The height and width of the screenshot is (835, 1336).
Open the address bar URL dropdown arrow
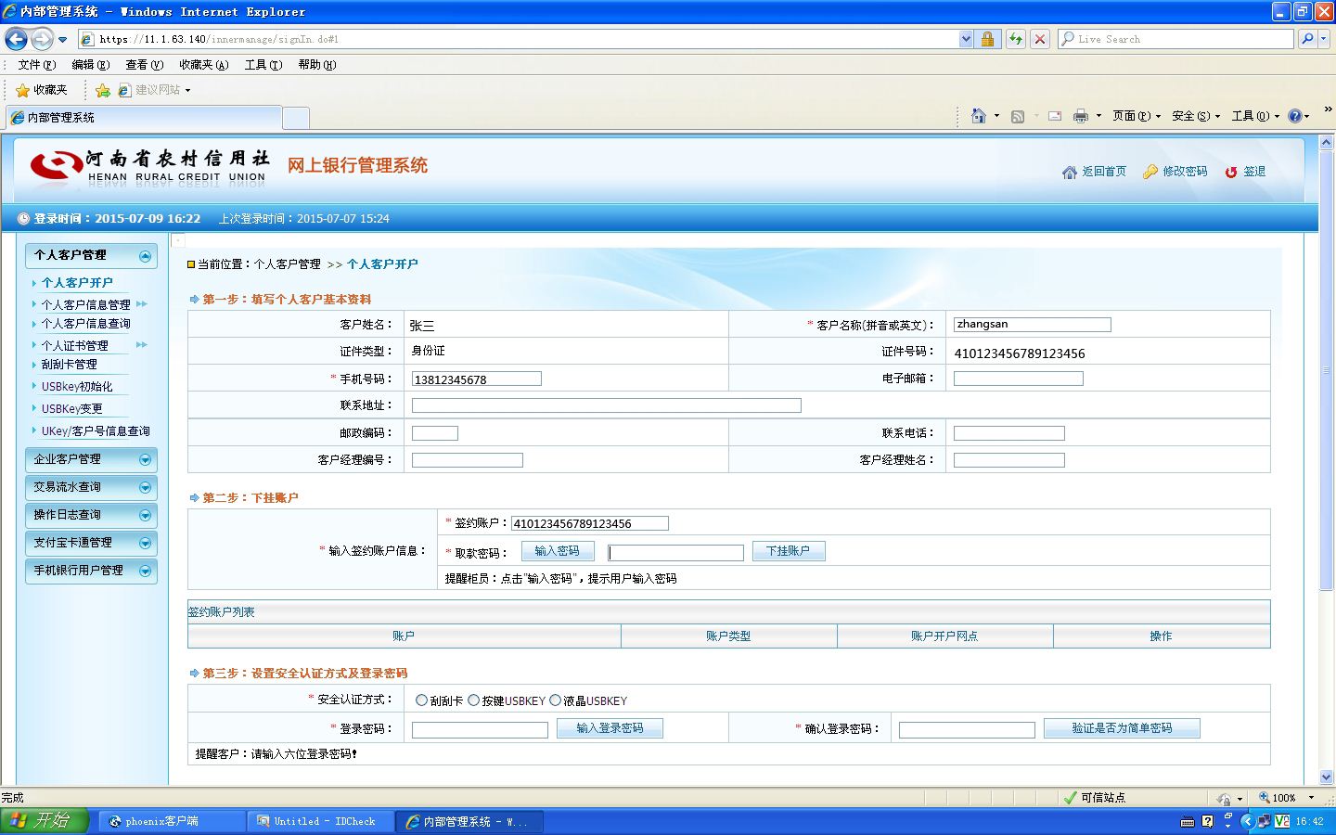(966, 39)
